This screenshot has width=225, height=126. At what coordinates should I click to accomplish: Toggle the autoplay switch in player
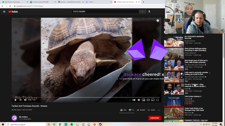pyautogui.click(x=134, y=100)
